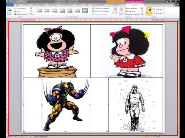This screenshot has width=185, height=138.
Task: Open the Correcciones picture adjustments
Action: (x=20, y=8)
